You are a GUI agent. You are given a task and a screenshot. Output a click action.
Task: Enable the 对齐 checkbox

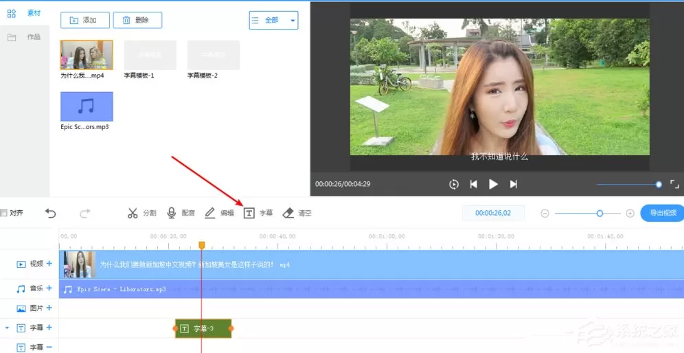point(4,213)
